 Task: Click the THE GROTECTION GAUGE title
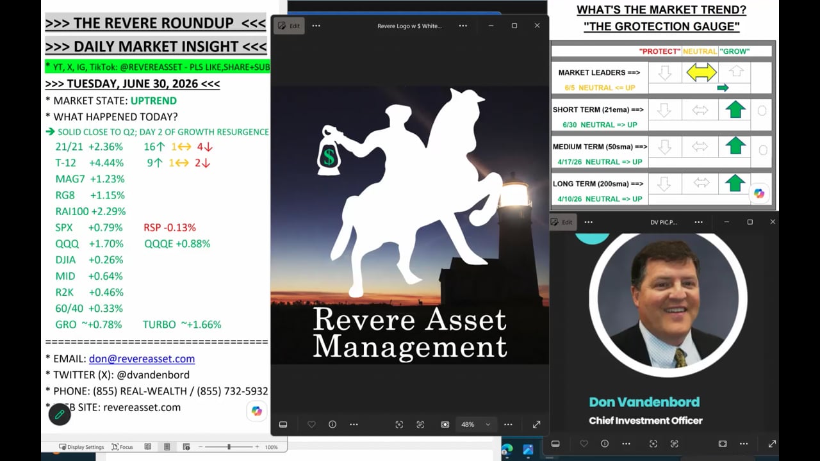tap(662, 27)
